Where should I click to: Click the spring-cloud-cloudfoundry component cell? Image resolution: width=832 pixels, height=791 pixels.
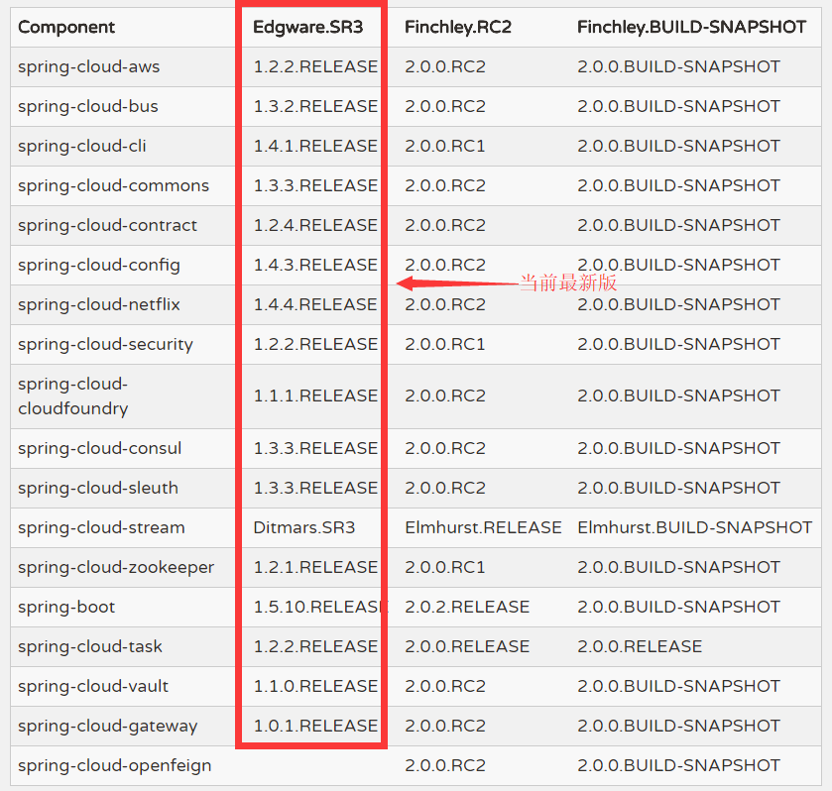coord(73,396)
